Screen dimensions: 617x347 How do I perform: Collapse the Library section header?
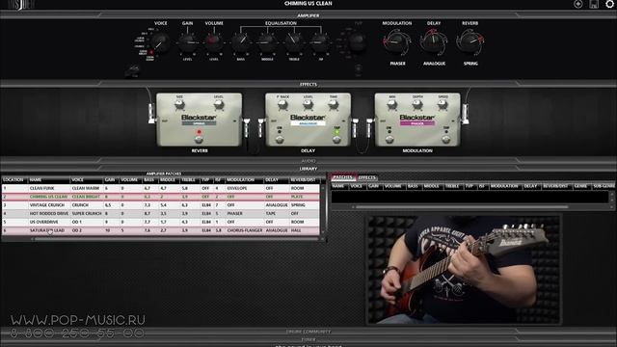click(x=308, y=169)
